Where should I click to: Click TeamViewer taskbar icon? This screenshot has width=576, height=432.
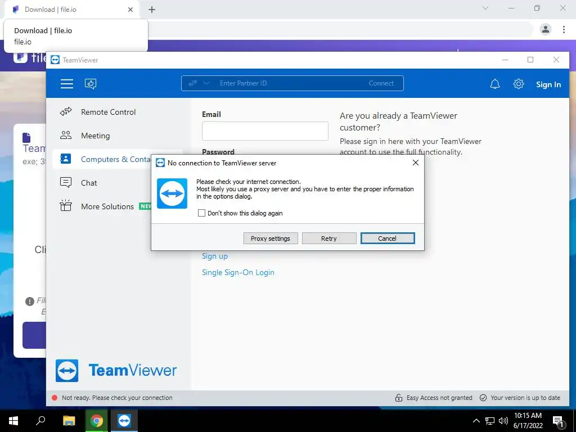124,421
